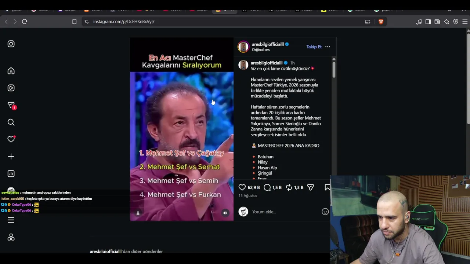Reload the Instagram page
This screenshot has width=470, height=264.
25,22
